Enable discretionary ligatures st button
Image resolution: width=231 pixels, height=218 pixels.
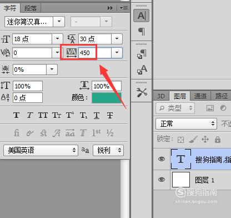tap(43, 133)
